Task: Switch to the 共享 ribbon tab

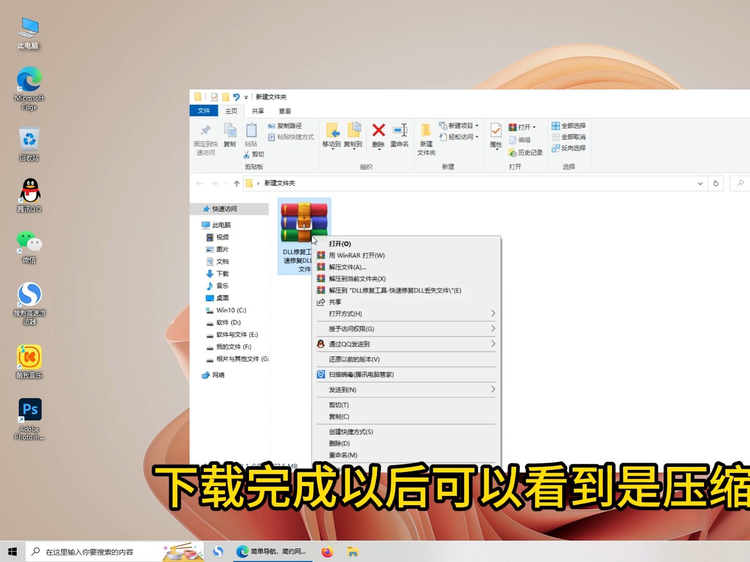Action: click(258, 111)
